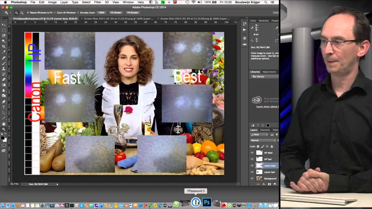Select the Eraser tool

pyautogui.click(x=4, y=79)
